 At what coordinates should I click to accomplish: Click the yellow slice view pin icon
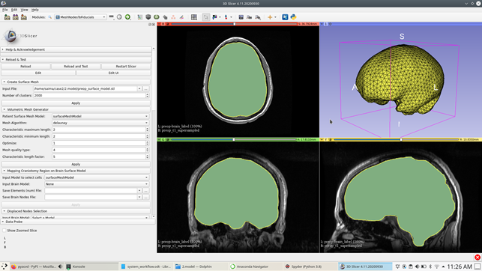[322, 140]
